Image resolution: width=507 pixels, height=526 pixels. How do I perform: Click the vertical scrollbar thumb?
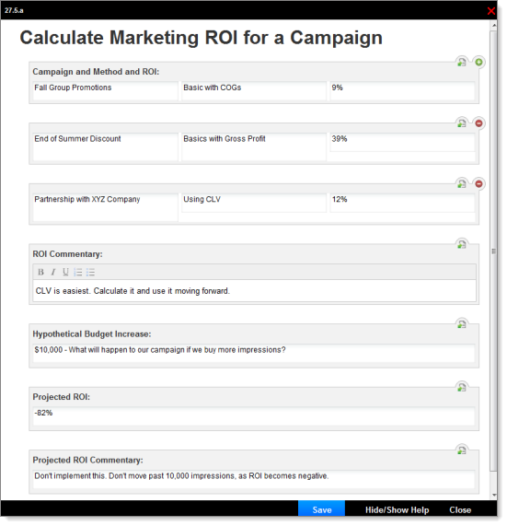(493, 251)
